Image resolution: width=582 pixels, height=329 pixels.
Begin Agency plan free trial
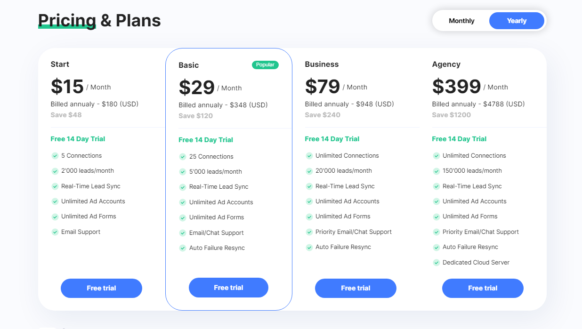tap(483, 288)
